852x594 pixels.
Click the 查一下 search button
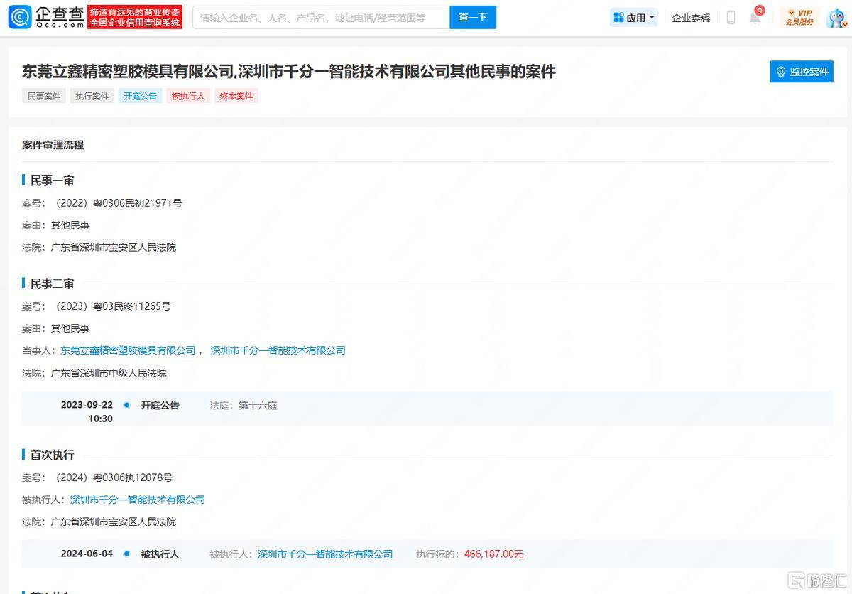[x=473, y=18]
